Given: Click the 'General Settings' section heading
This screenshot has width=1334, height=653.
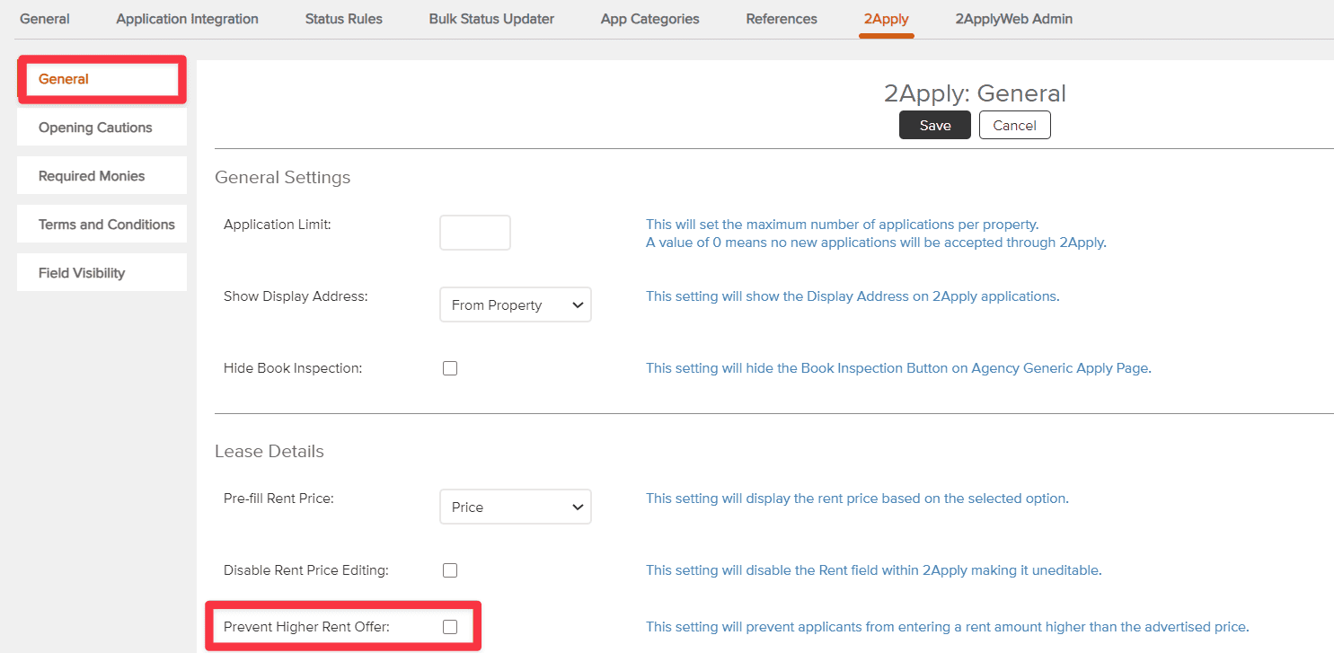Looking at the screenshot, I should 283,177.
